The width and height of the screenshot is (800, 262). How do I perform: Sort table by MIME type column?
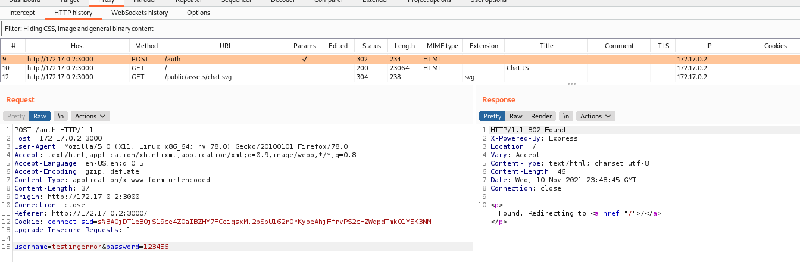[442, 46]
